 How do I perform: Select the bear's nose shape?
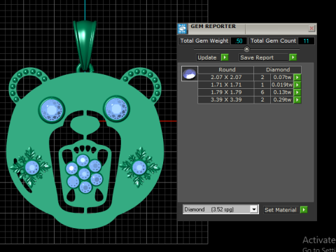point(85,125)
